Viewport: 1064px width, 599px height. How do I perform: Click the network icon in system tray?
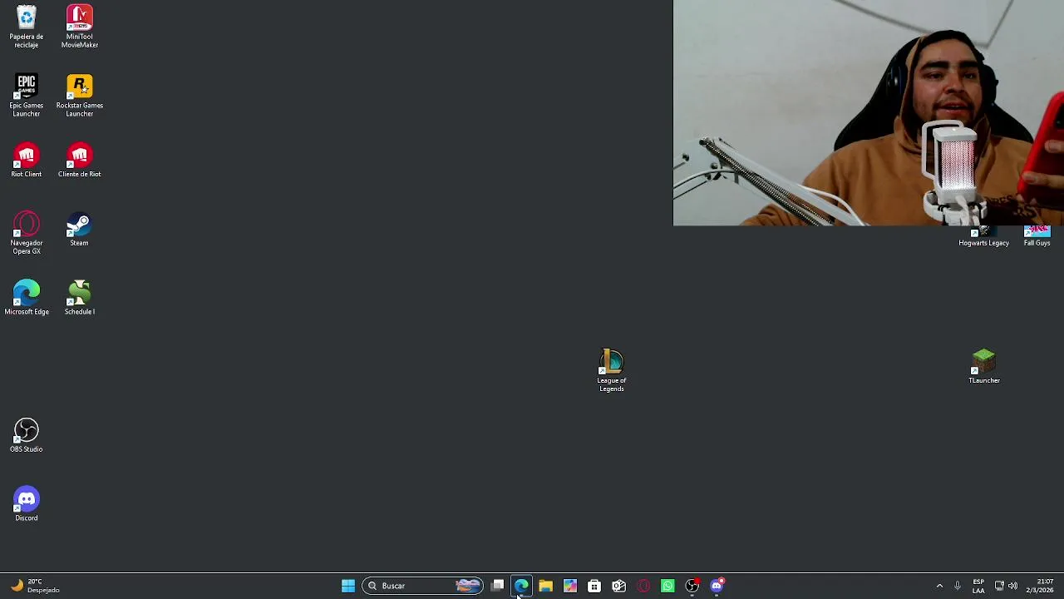tap(999, 586)
